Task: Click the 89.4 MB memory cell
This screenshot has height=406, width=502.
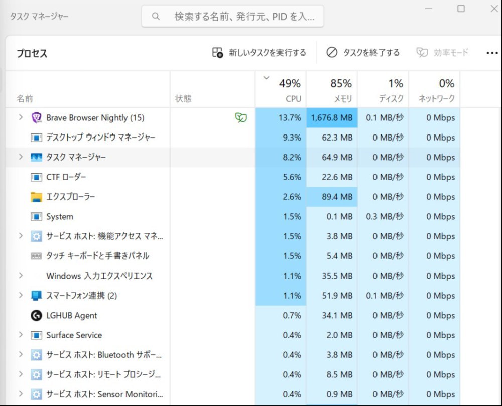Action: point(332,197)
